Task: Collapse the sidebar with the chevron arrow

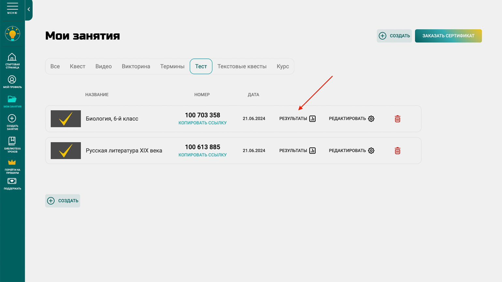Action: [x=29, y=9]
